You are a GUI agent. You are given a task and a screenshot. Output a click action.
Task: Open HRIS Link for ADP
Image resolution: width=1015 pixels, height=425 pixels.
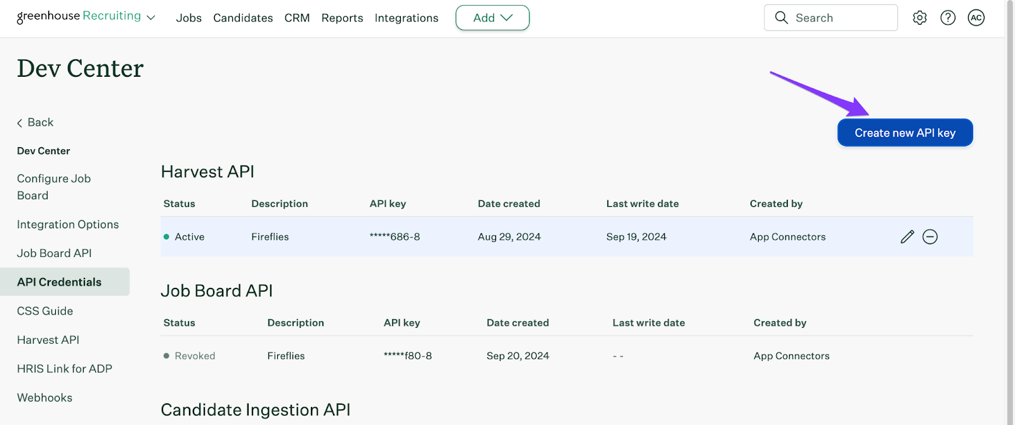coord(64,369)
